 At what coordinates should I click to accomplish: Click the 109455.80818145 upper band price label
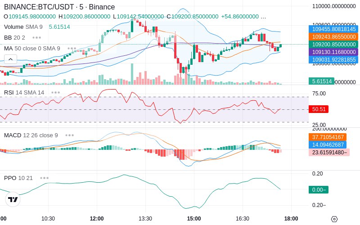coord(333,29)
